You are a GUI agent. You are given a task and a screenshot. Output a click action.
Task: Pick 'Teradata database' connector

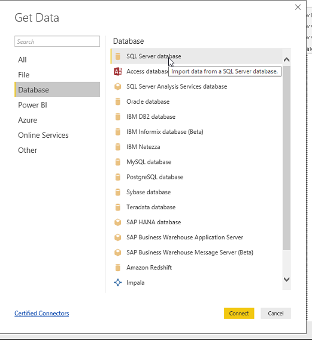point(196,207)
